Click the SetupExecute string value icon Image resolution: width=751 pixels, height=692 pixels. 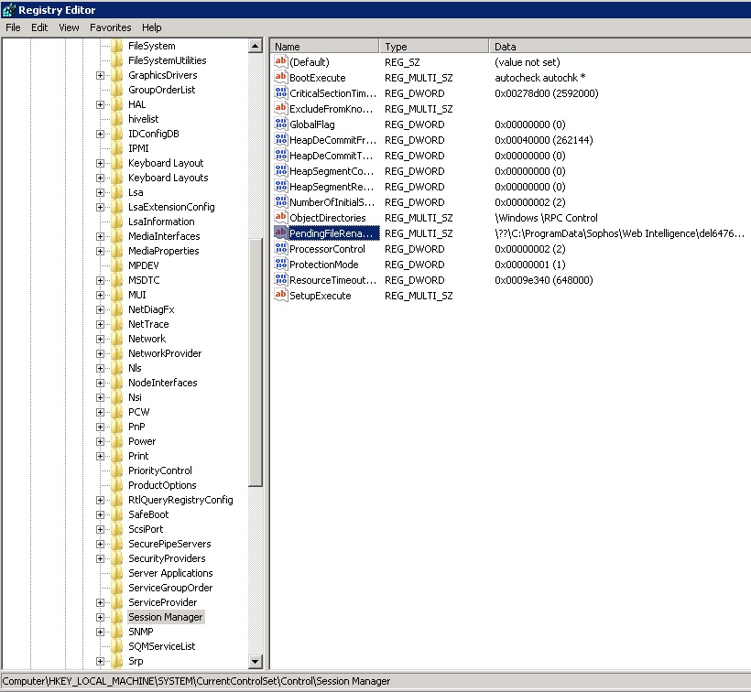(x=281, y=296)
